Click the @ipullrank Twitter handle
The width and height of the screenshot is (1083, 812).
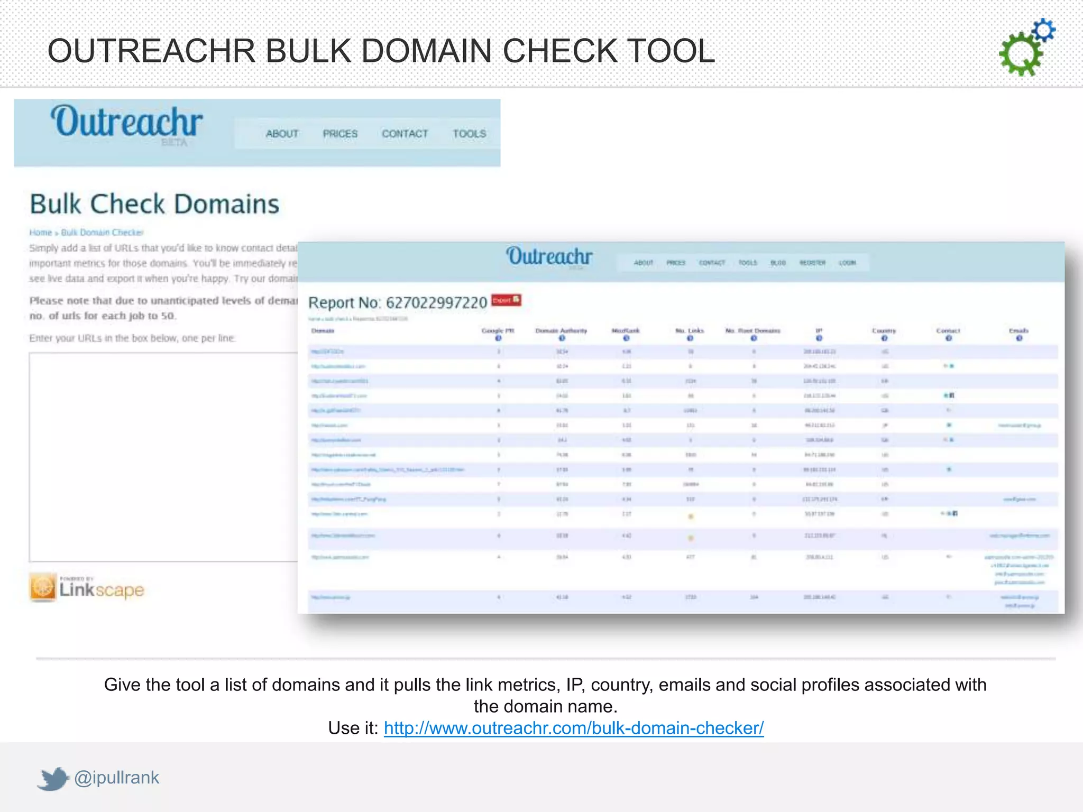(x=116, y=778)
